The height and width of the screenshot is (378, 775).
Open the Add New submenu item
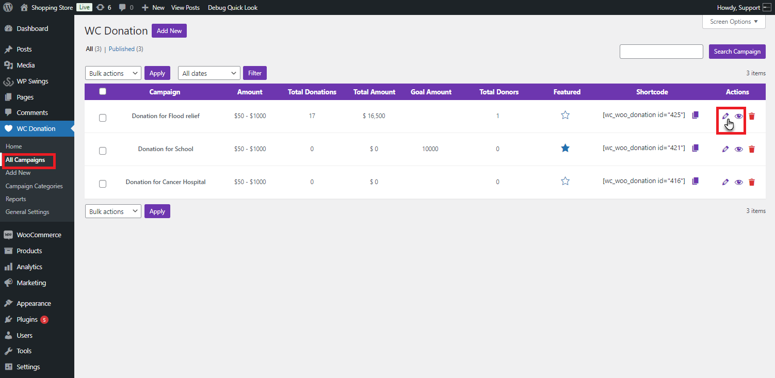(x=18, y=173)
